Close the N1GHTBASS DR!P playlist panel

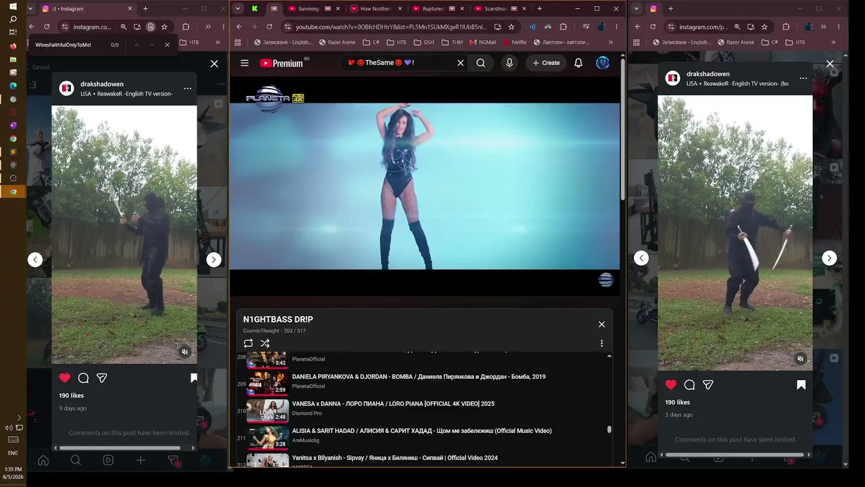pyautogui.click(x=601, y=324)
